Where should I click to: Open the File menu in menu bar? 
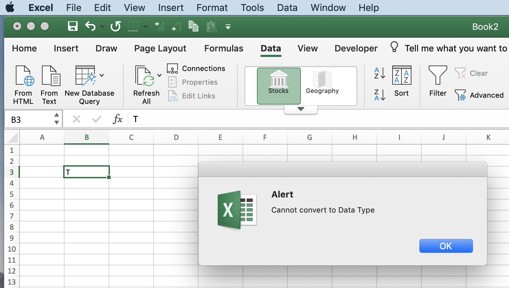pyautogui.click(x=74, y=8)
